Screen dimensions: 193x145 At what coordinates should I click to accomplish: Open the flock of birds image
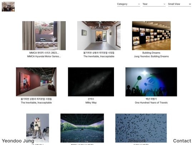click(141, 128)
